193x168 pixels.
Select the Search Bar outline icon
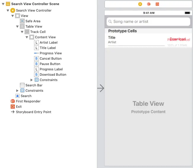(x=22, y=85)
